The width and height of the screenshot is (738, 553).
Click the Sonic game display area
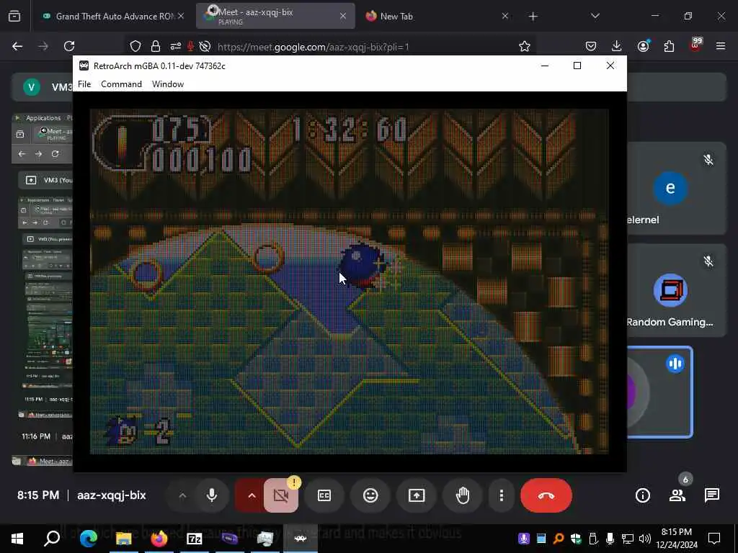click(x=349, y=282)
